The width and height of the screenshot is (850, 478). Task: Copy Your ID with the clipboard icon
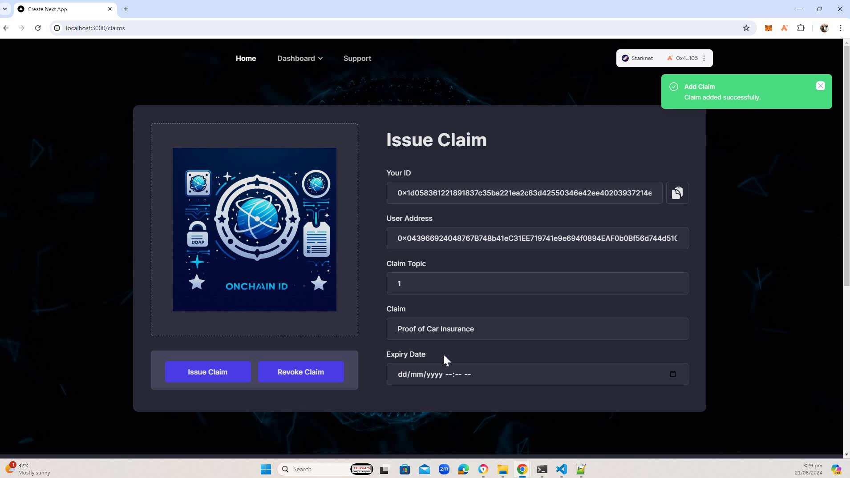tap(677, 193)
